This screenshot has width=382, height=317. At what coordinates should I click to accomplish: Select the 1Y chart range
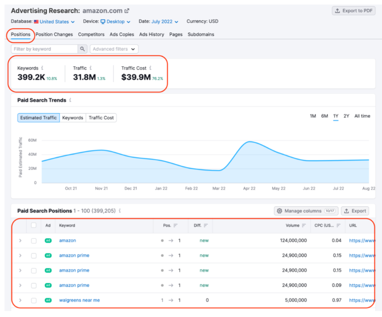[x=336, y=116]
